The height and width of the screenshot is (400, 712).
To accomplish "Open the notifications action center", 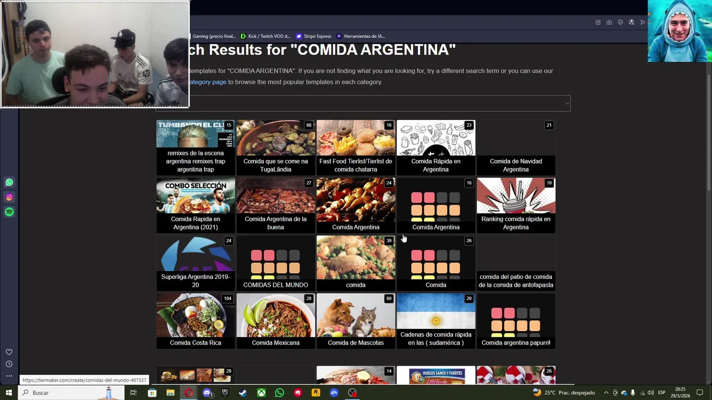I will [x=700, y=393].
